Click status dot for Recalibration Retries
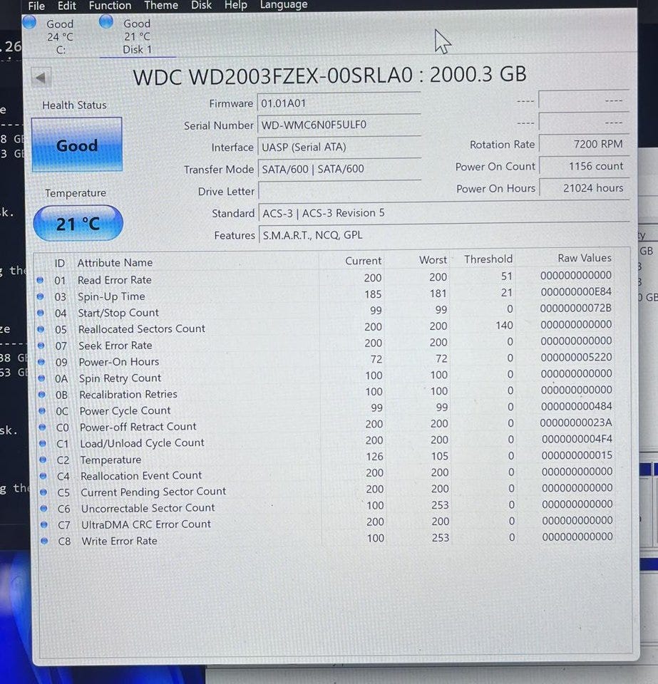658x684 pixels. [42, 394]
